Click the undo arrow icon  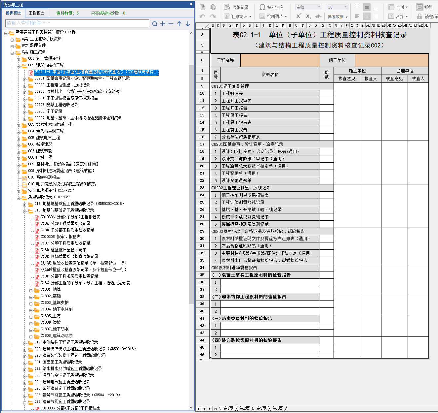coord(203,16)
